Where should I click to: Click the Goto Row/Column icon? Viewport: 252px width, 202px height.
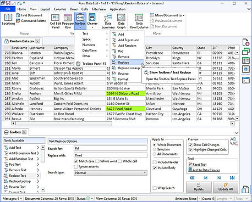(139, 21)
